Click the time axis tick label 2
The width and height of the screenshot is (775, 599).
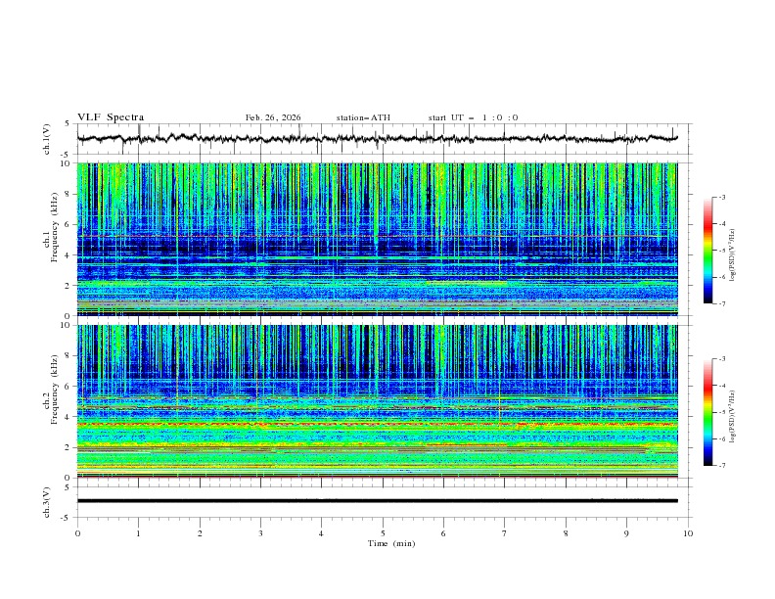click(200, 533)
